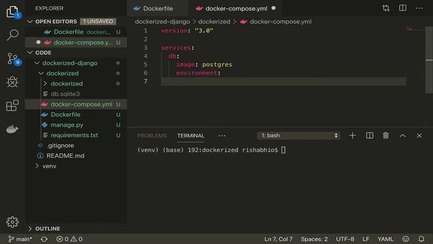
Task: Open the 1: bash terminal dropdown
Action: point(298,136)
